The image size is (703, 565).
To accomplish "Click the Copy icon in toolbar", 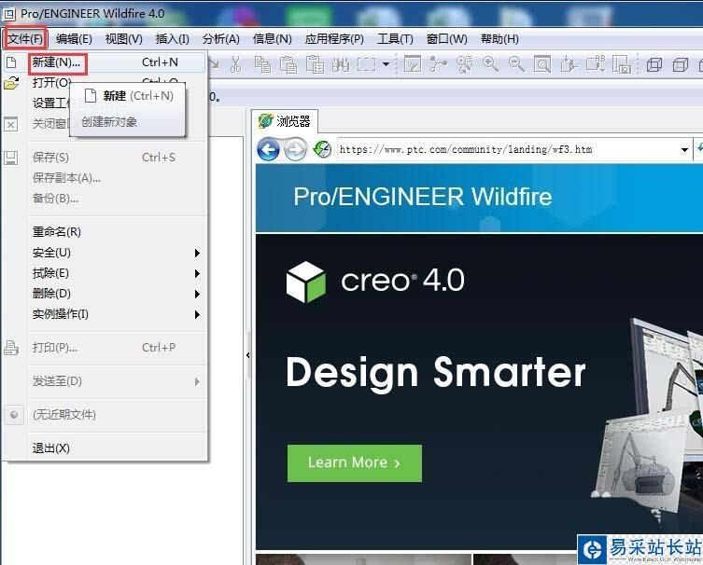I will (262, 65).
